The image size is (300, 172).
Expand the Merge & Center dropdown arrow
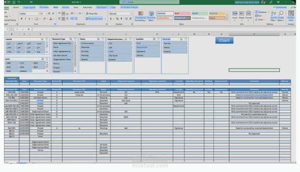(x=105, y=19)
